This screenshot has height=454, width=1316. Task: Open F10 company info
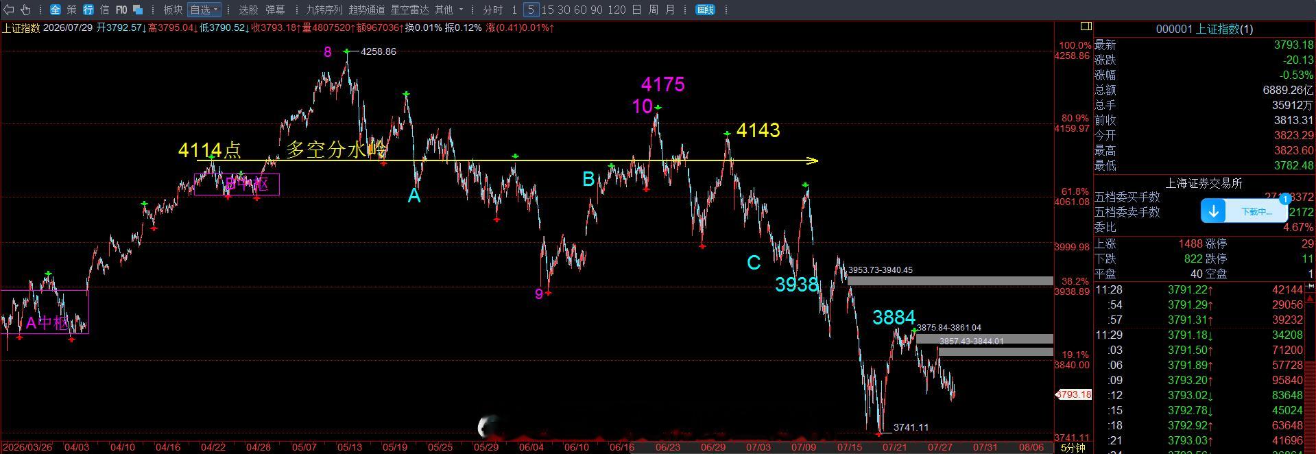(x=121, y=10)
